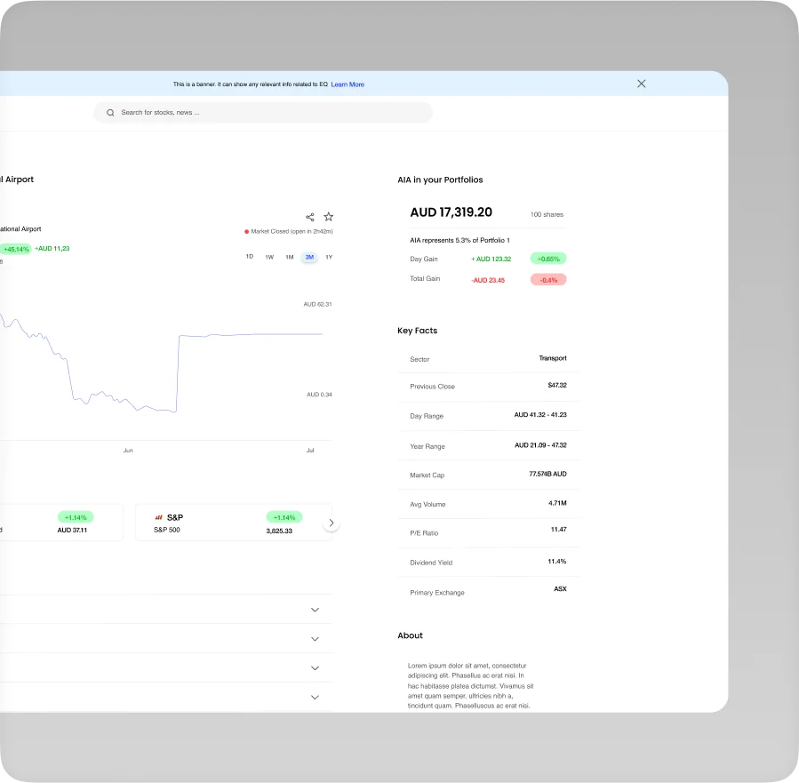799x783 pixels.
Task: Click the About heading
Action: coord(411,635)
